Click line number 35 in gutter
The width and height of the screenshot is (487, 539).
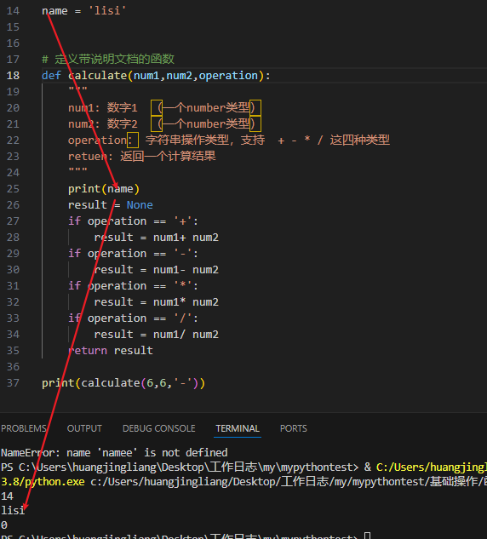13,351
